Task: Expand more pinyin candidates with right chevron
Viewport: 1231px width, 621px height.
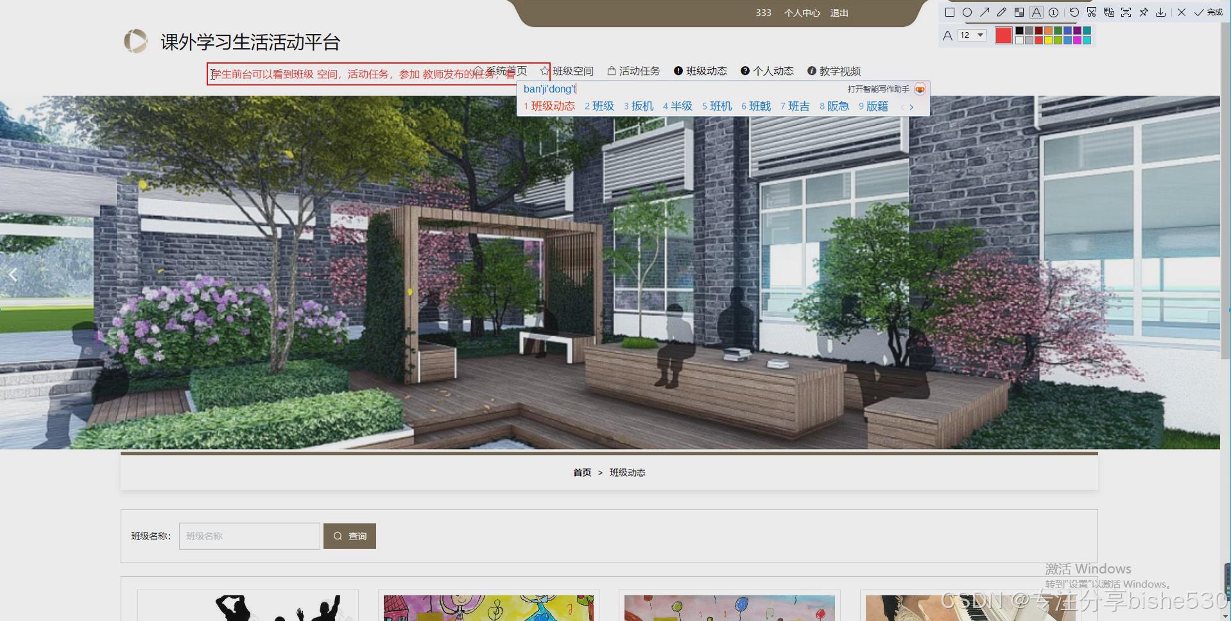Action: pyautogui.click(x=912, y=107)
